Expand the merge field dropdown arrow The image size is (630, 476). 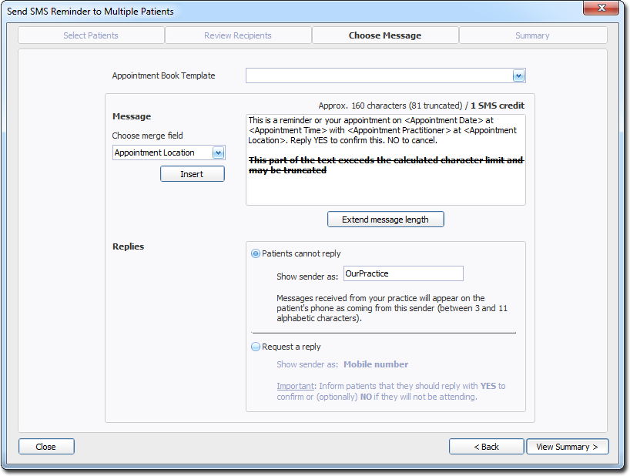[x=218, y=153]
